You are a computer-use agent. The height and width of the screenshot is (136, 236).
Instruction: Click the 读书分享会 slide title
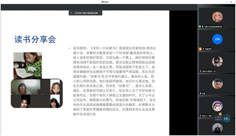35,39
